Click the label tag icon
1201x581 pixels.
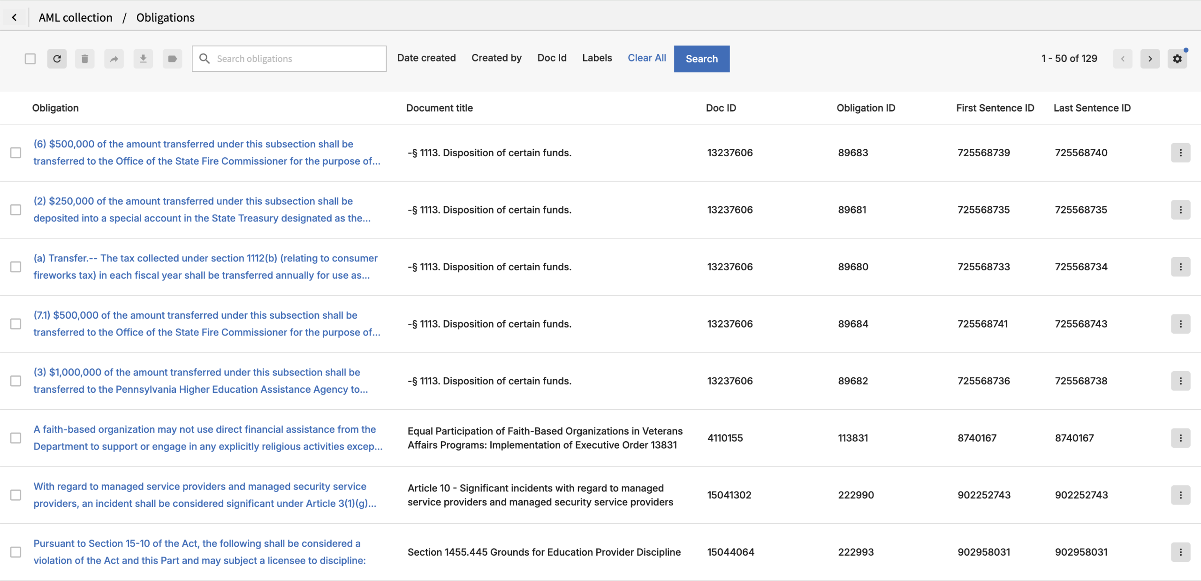[172, 59]
